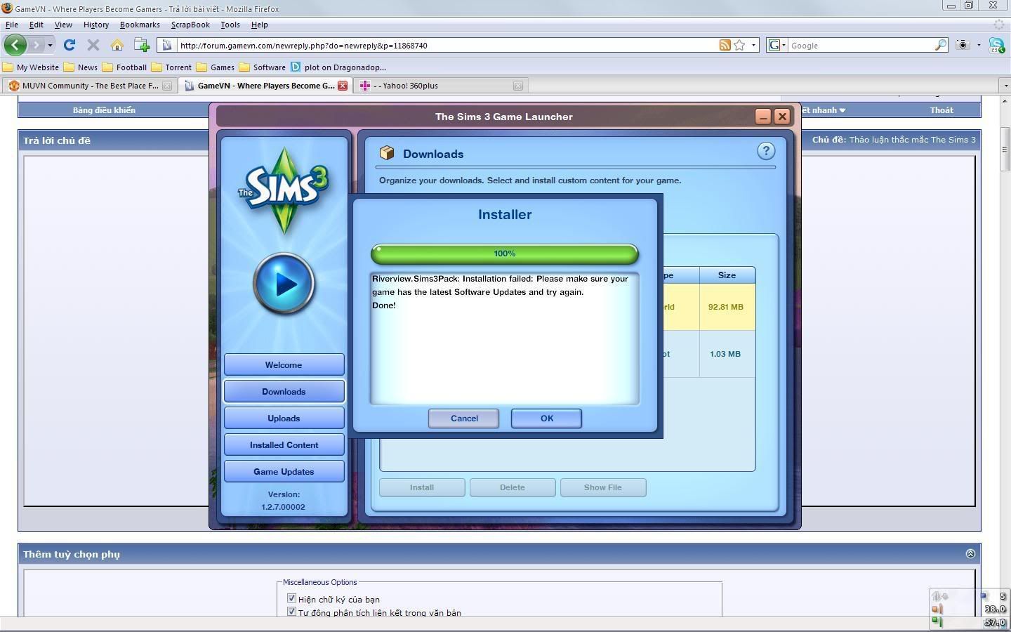Close the MUVN Community tab
The height and width of the screenshot is (632, 1011).
click(x=167, y=86)
